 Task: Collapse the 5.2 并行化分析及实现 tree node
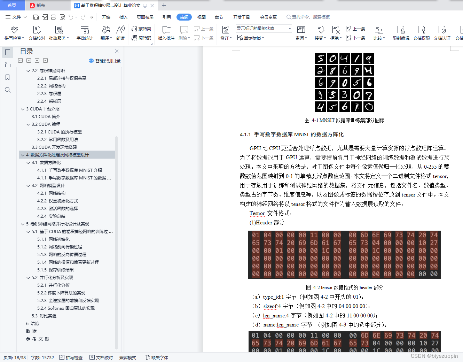click(x=28, y=278)
